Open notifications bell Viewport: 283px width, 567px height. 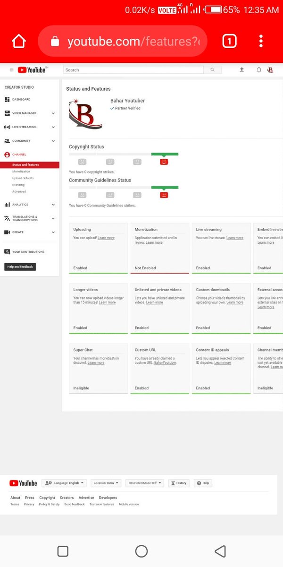pos(258,69)
